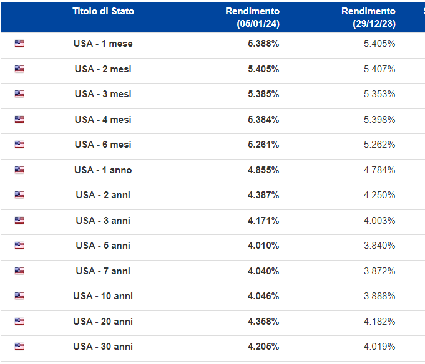Click the US flag beside USA - 1 anno
425x364 pixels.
click(x=19, y=170)
